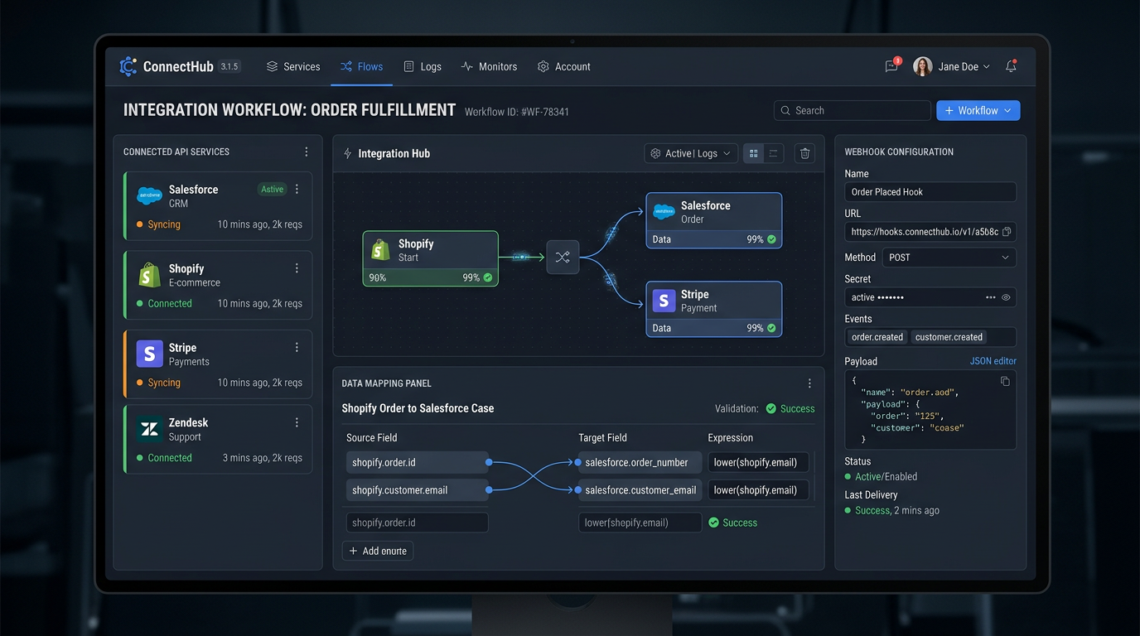
Task: Open the notifications bell
Action: [x=1011, y=66]
